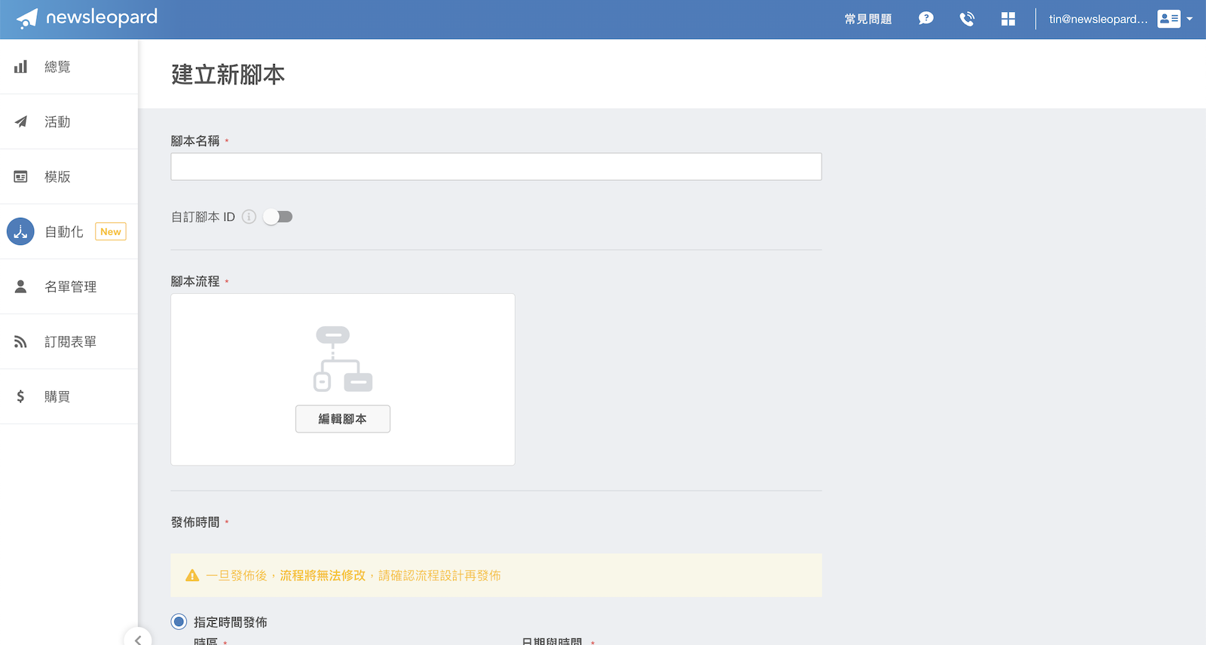
Task: Click the 發佈時間 section label
Action: (195, 522)
